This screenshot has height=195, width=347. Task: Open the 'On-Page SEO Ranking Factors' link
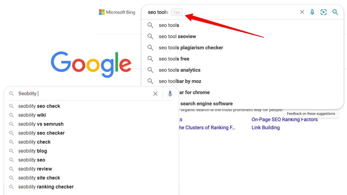[284, 119]
